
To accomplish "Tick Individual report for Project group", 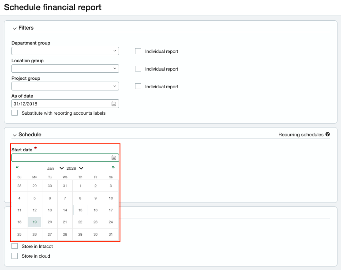I will click(x=138, y=86).
